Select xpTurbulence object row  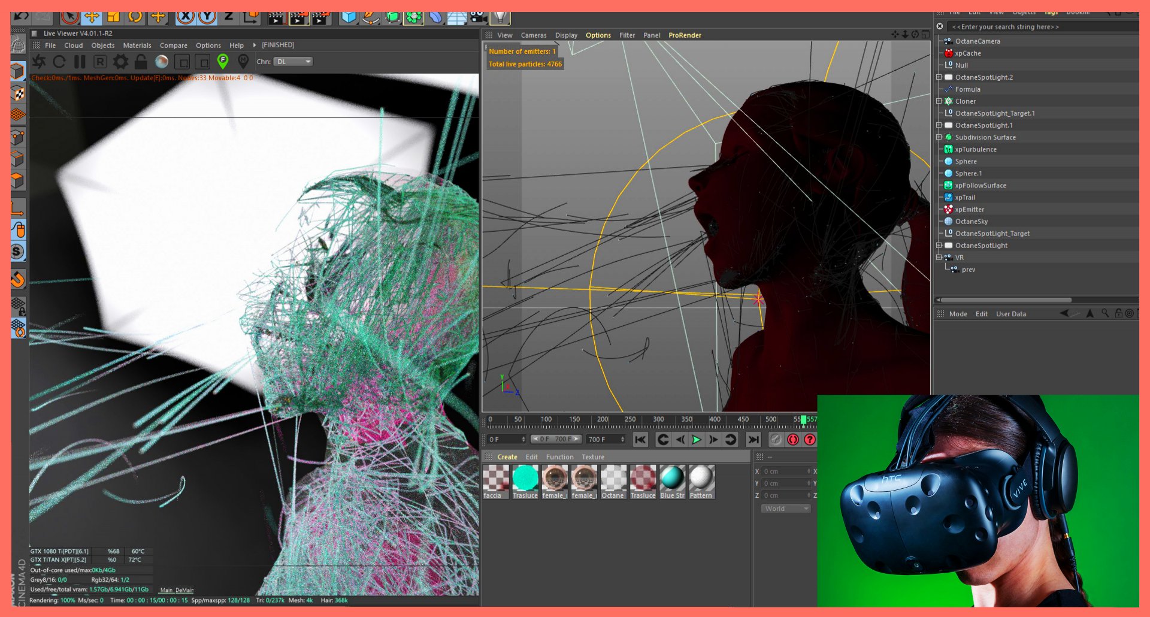tap(1037, 150)
